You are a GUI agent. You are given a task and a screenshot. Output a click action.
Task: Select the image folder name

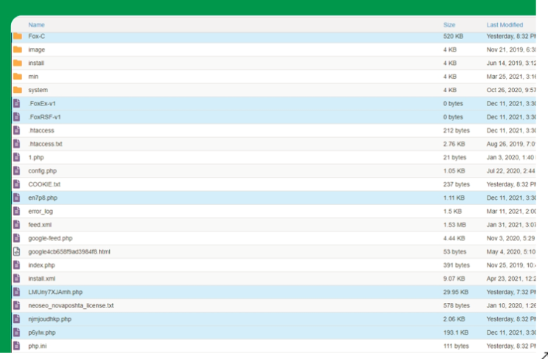coord(37,49)
